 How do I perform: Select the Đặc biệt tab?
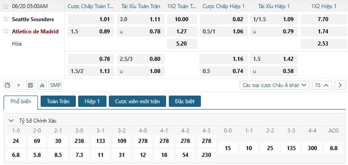point(185,101)
